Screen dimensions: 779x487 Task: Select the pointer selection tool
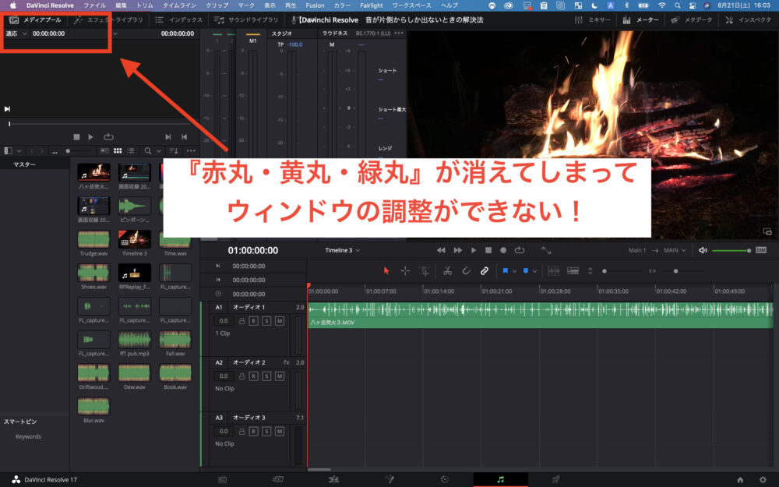[386, 271]
